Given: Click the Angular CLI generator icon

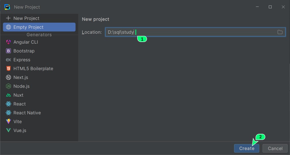Looking at the screenshot, I should [x=8, y=42].
